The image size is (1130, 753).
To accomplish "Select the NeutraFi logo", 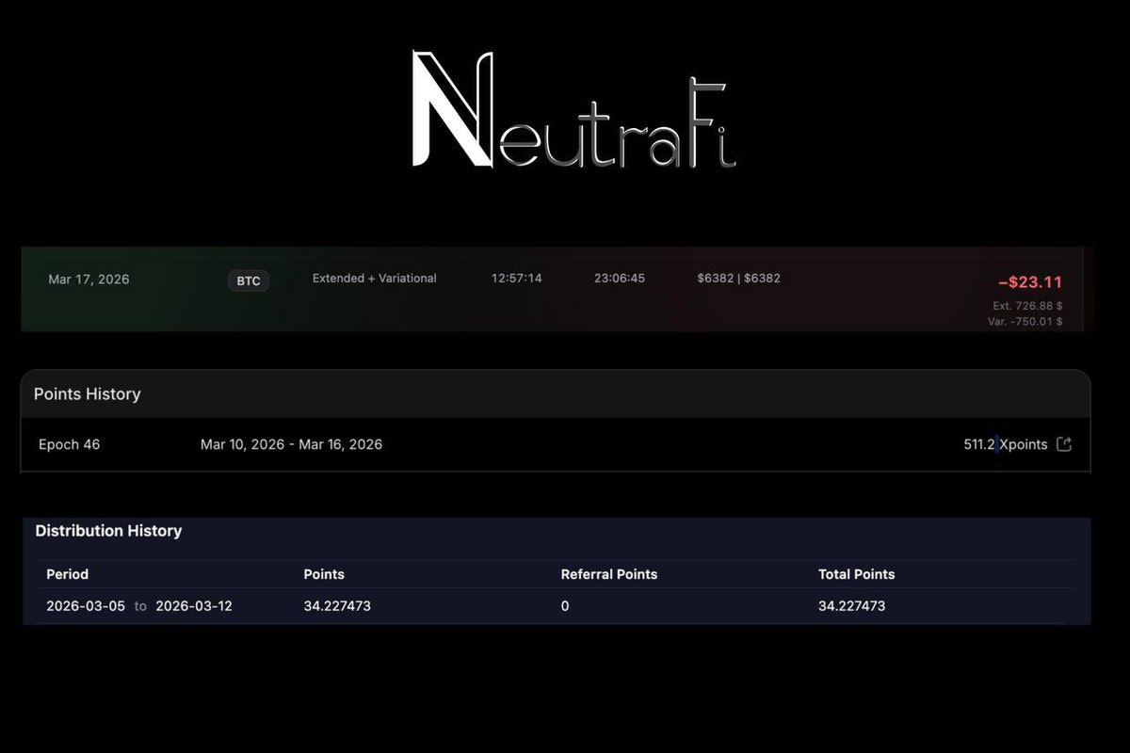I will coord(574,110).
